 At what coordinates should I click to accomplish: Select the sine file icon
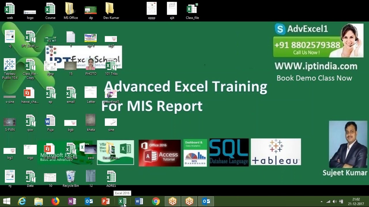coord(111,124)
